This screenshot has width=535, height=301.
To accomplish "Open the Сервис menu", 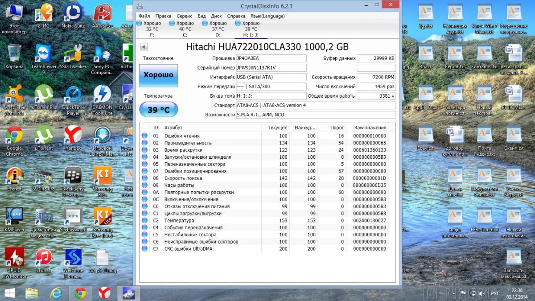I will coord(185,16).
